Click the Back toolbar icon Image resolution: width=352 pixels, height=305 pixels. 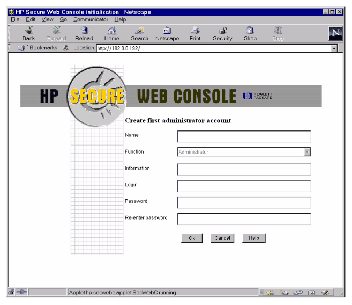[x=29, y=30]
